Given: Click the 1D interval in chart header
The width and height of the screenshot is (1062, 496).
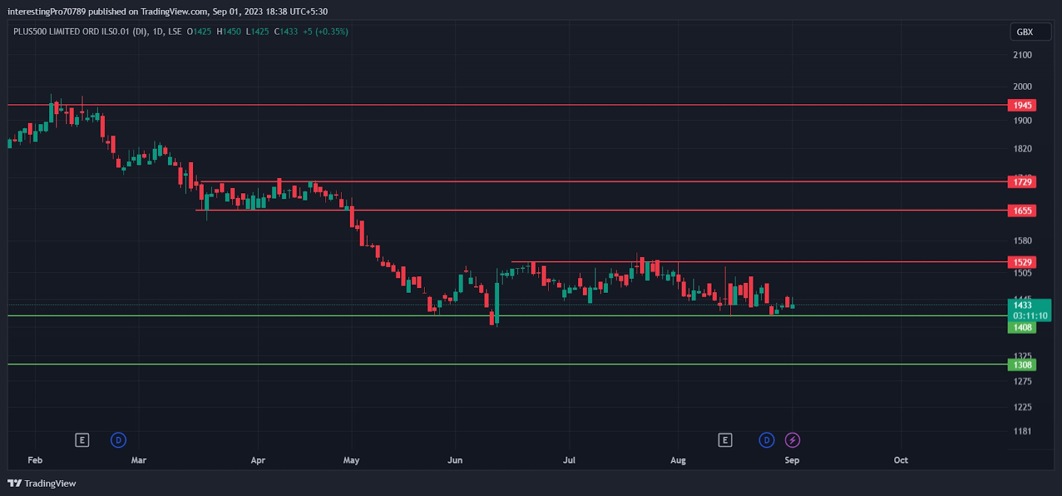Looking at the screenshot, I should point(158,31).
